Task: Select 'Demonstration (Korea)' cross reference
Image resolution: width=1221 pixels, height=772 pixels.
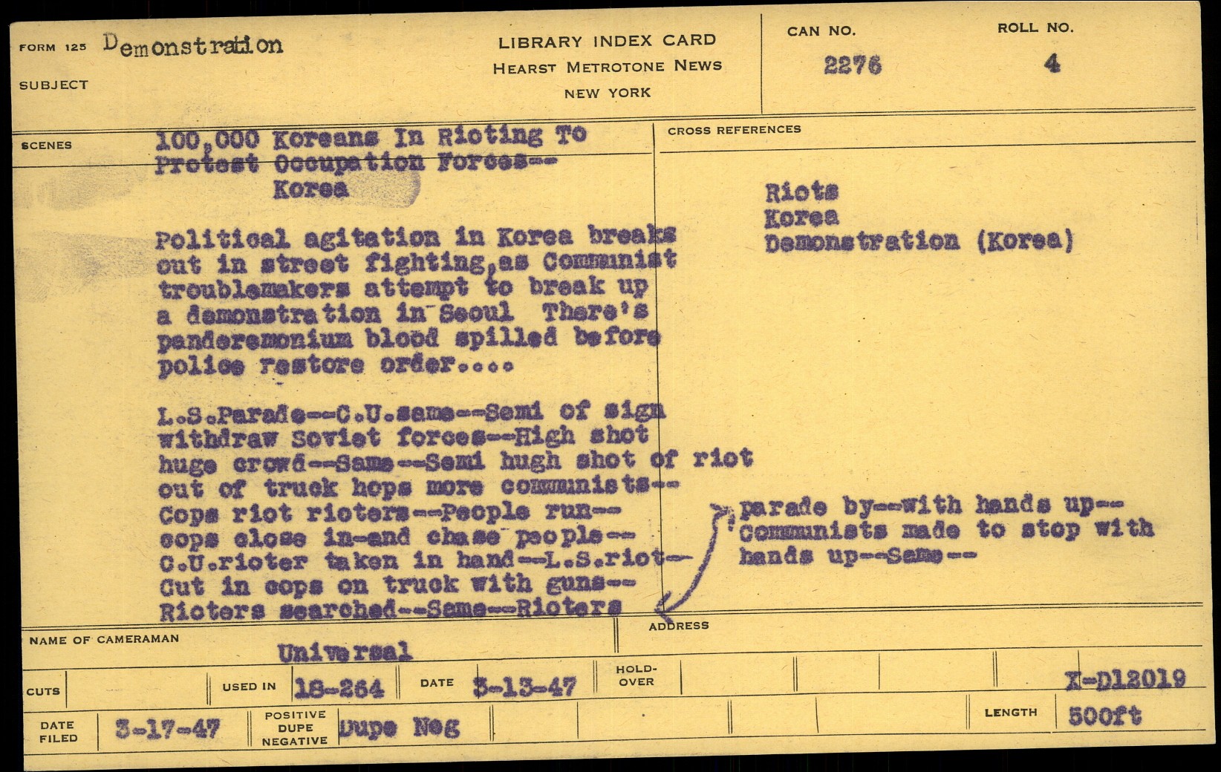Action: [x=919, y=242]
